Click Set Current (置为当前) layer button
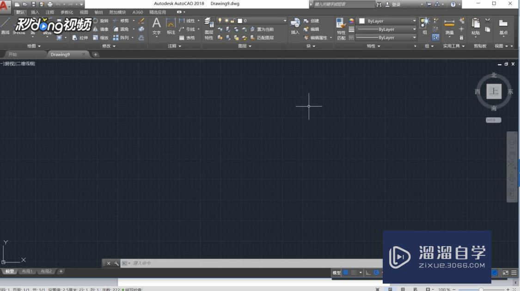 [x=262, y=29]
